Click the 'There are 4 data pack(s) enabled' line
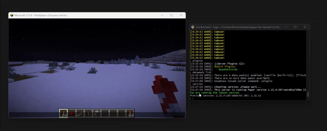Image resolution: width=327 pixels, height=131 pixels. (248, 75)
